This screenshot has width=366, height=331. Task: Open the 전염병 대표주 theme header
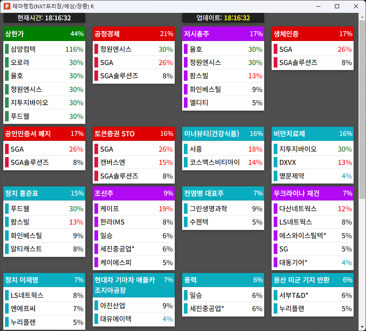pos(223,193)
